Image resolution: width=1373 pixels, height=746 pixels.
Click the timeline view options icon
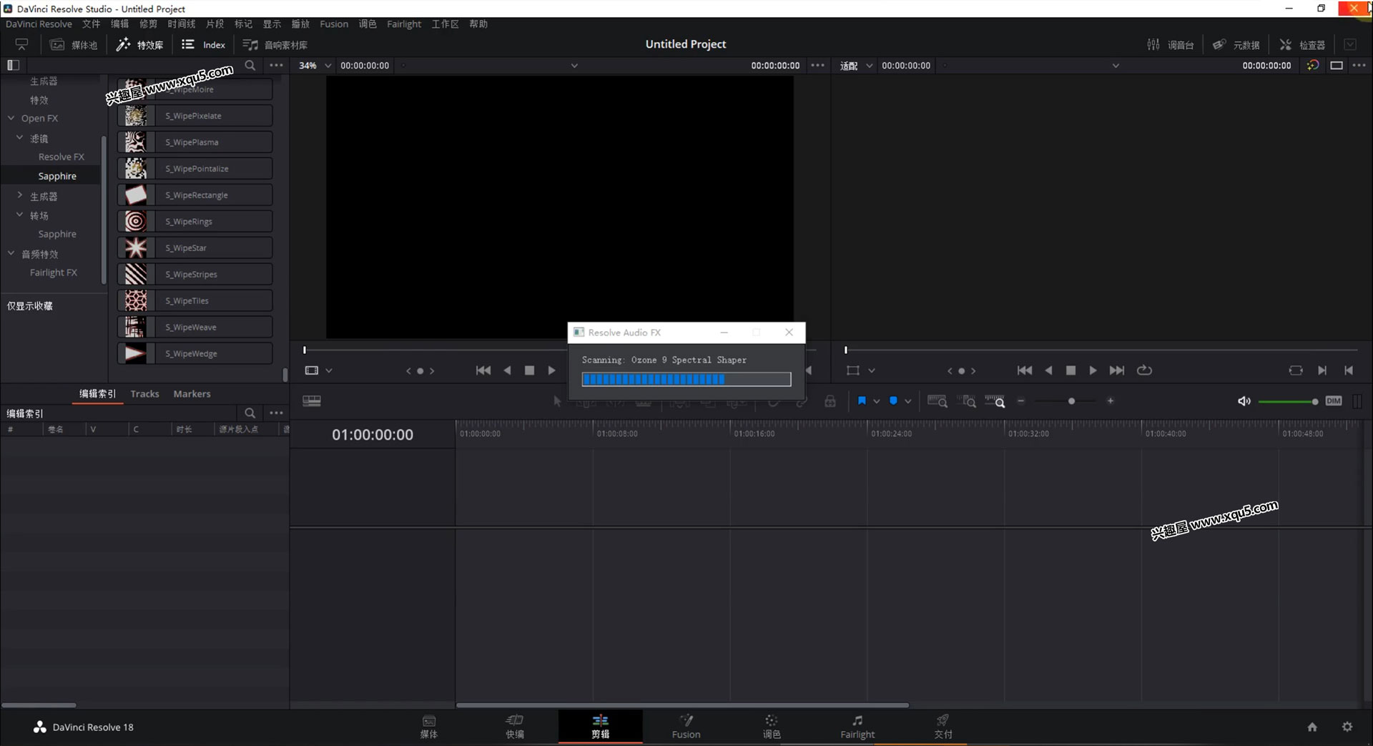[312, 401]
